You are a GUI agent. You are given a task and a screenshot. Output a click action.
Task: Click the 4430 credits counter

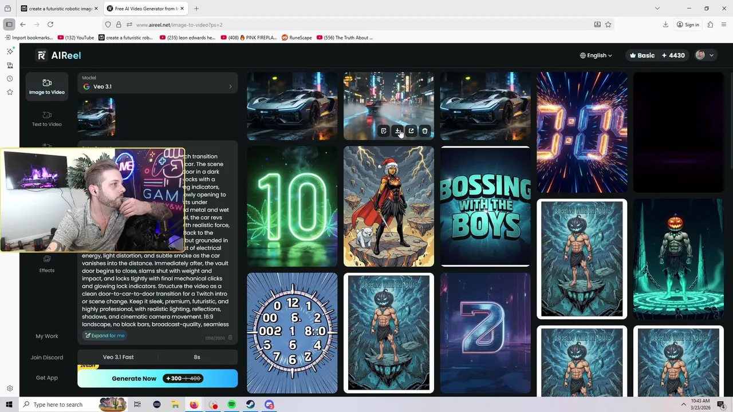click(x=673, y=56)
